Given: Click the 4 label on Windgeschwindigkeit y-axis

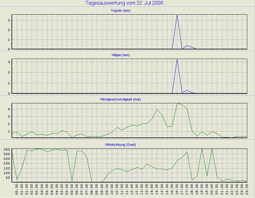Looking at the screenshot, I should point(8,109).
